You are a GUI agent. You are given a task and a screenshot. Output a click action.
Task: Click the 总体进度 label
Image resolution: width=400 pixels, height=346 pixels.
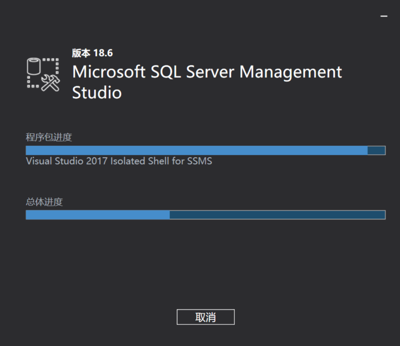[x=44, y=202]
